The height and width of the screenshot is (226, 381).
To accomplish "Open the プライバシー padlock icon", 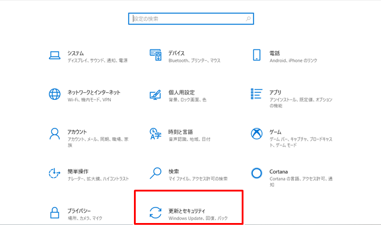I will pyautogui.click(x=55, y=213).
